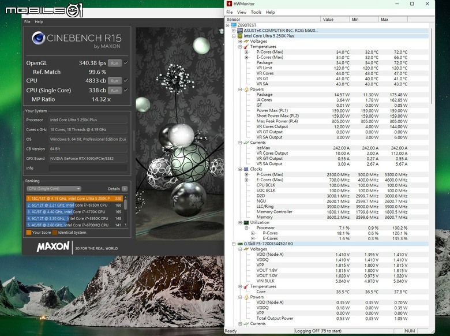Collapse the CPU Powers node

click(x=240, y=89)
